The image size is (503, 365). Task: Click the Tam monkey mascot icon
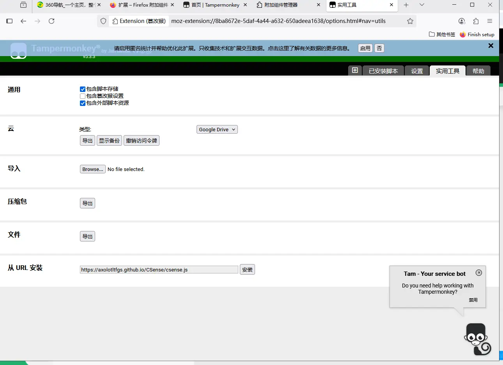477,339
